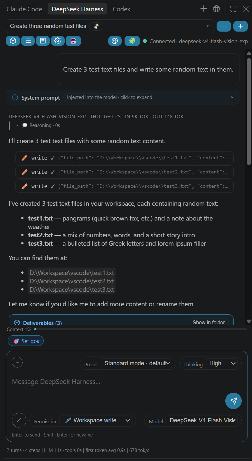The height and width of the screenshot is (461, 252).
Task: Click the Message DeepSeek Harness input field
Action: point(116,382)
